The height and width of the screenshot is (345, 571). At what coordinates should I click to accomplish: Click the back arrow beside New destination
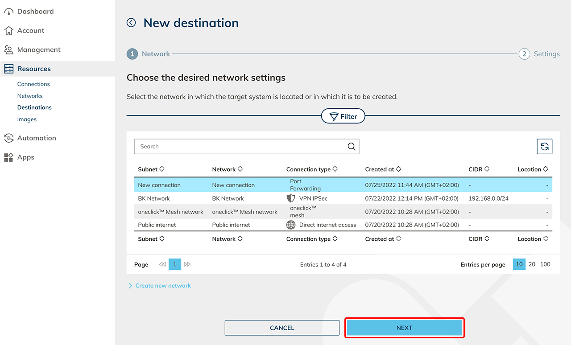point(131,23)
